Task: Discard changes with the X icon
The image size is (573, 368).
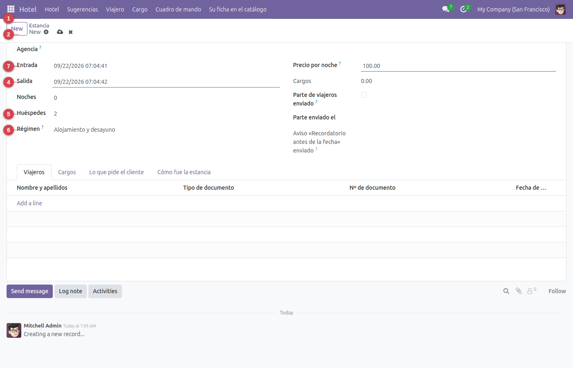Action: 70,32
